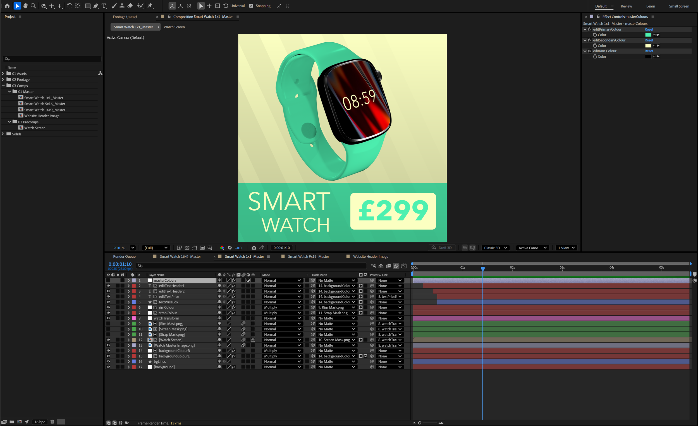Switch to Smart Watch 9x16_Master timeline tab
Image resolution: width=698 pixels, height=426 pixels.
(308, 256)
